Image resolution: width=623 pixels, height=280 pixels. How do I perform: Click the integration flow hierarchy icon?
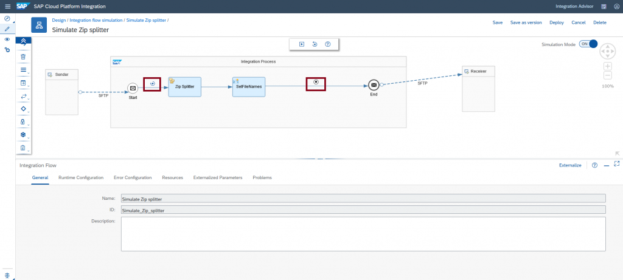tap(39, 25)
